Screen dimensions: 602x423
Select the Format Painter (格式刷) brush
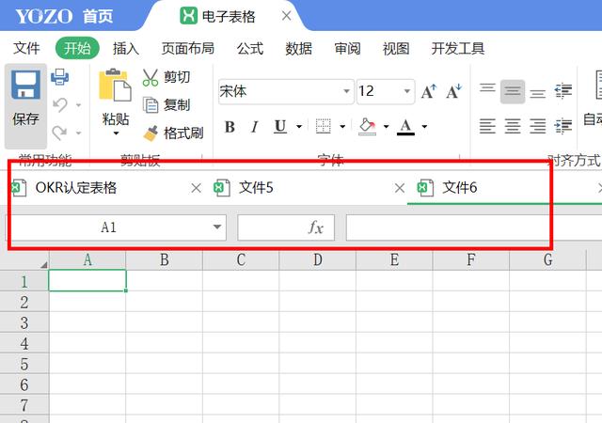tap(150, 133)
